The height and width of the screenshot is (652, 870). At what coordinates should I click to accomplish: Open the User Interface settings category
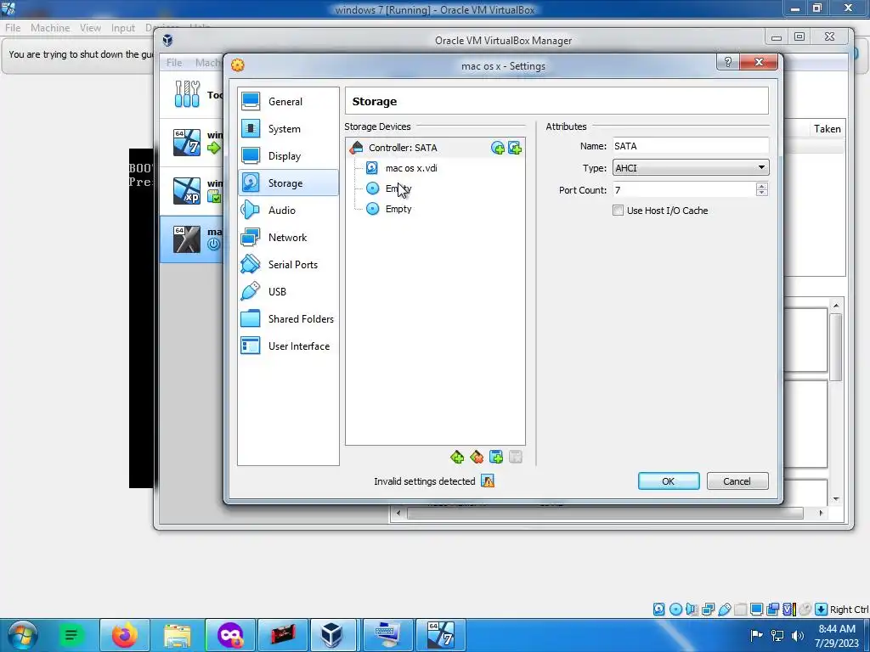(288, 346)
